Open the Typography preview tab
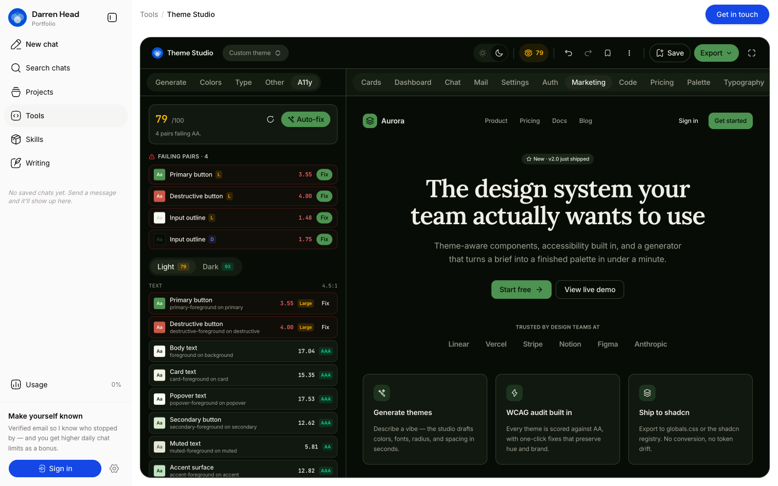 coord(744,82)
